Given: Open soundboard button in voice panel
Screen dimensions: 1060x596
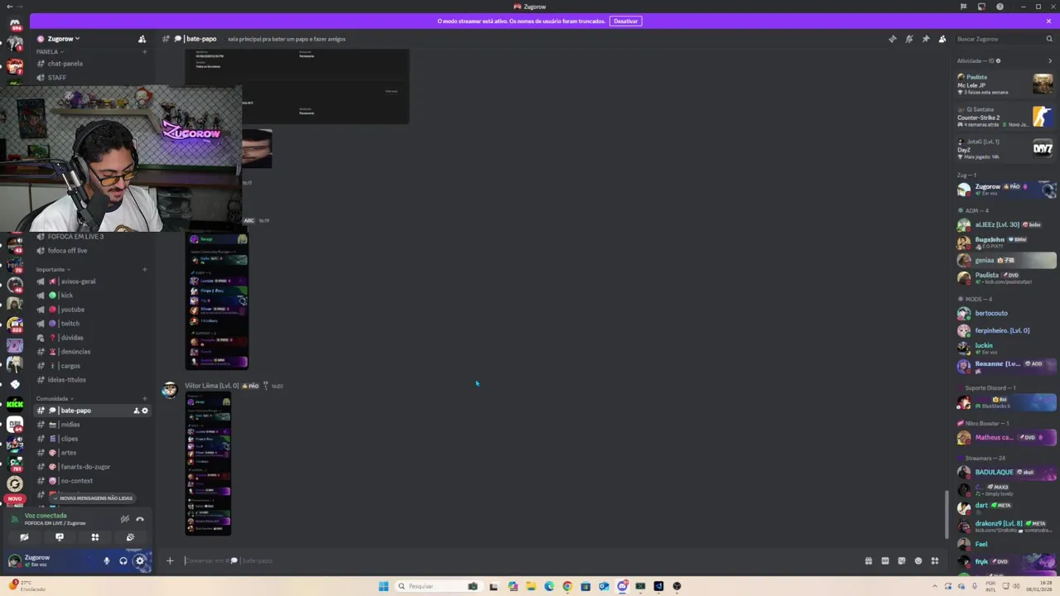Looking at the screenshot, I should [130, 537].
